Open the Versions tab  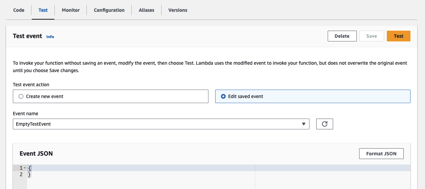(x=178, y=10)
